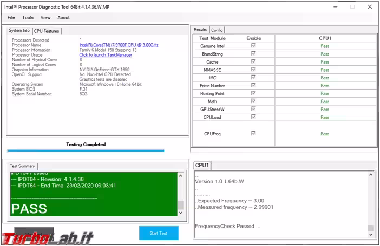
Task: Click Test Summary scrollbar up arrow
Action: [181, 176]
